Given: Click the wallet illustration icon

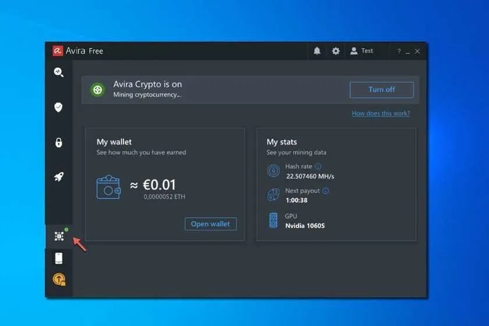Looking at the screenshot, I should tap(108, 187).
